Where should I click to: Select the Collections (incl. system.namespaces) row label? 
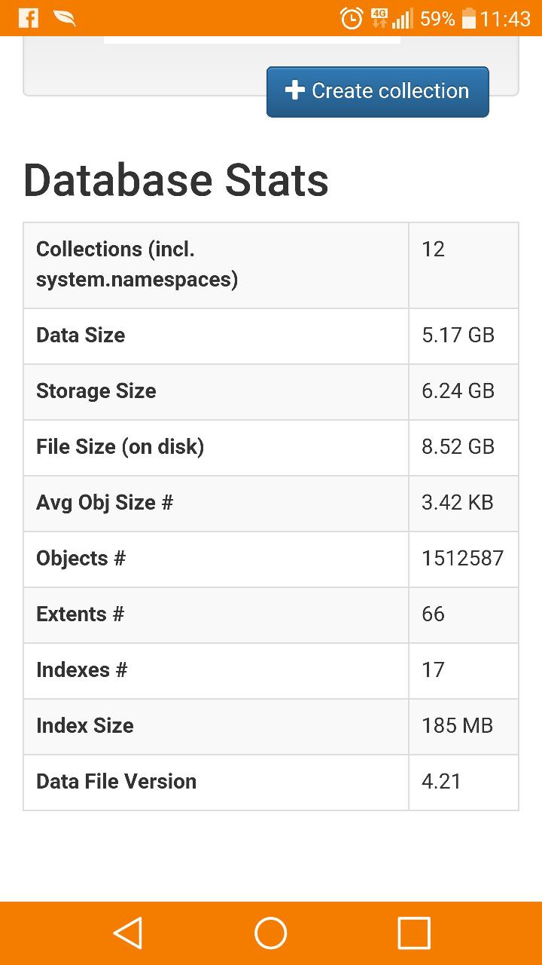137,265
